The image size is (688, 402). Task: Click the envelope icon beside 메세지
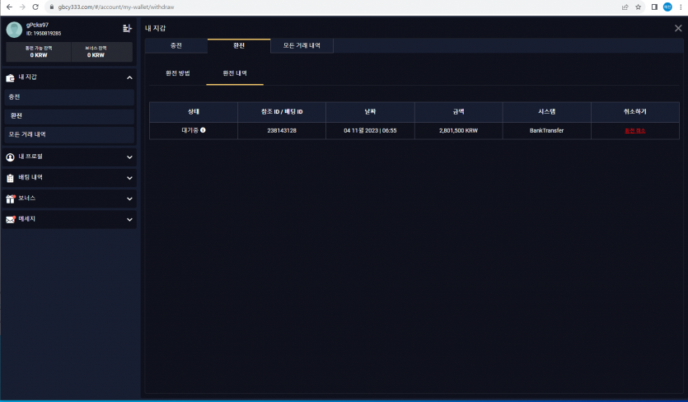[x=11, y=219]
